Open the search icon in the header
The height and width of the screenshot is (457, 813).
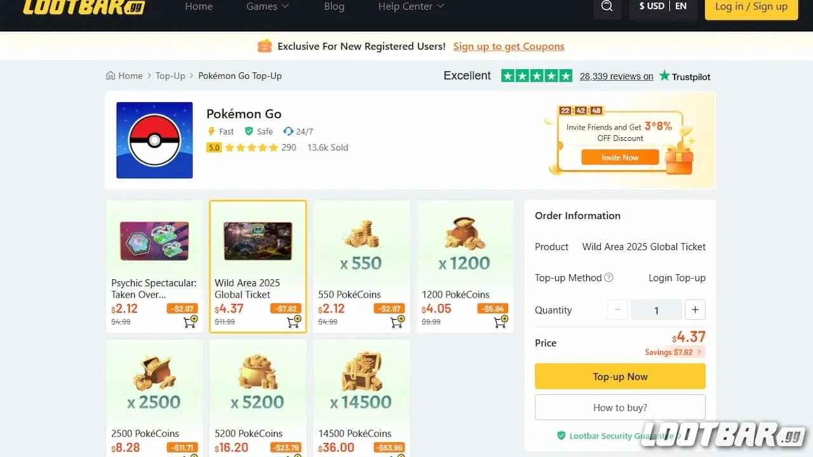(607, 6)
